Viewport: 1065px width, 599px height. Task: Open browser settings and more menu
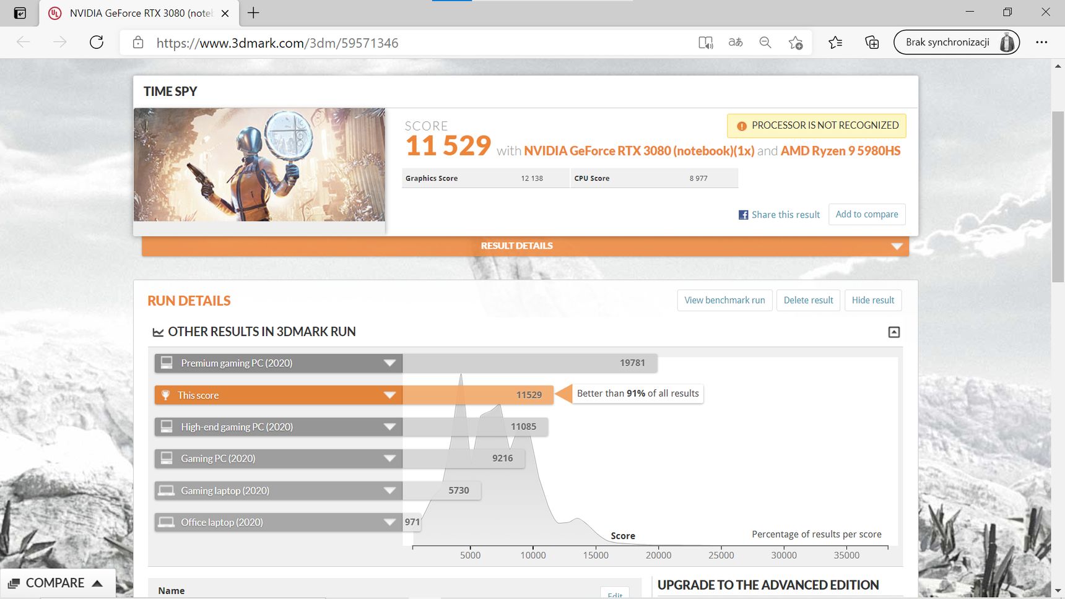coord(1041,42)
